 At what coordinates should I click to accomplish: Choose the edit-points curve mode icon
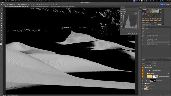tap(121, 21)
